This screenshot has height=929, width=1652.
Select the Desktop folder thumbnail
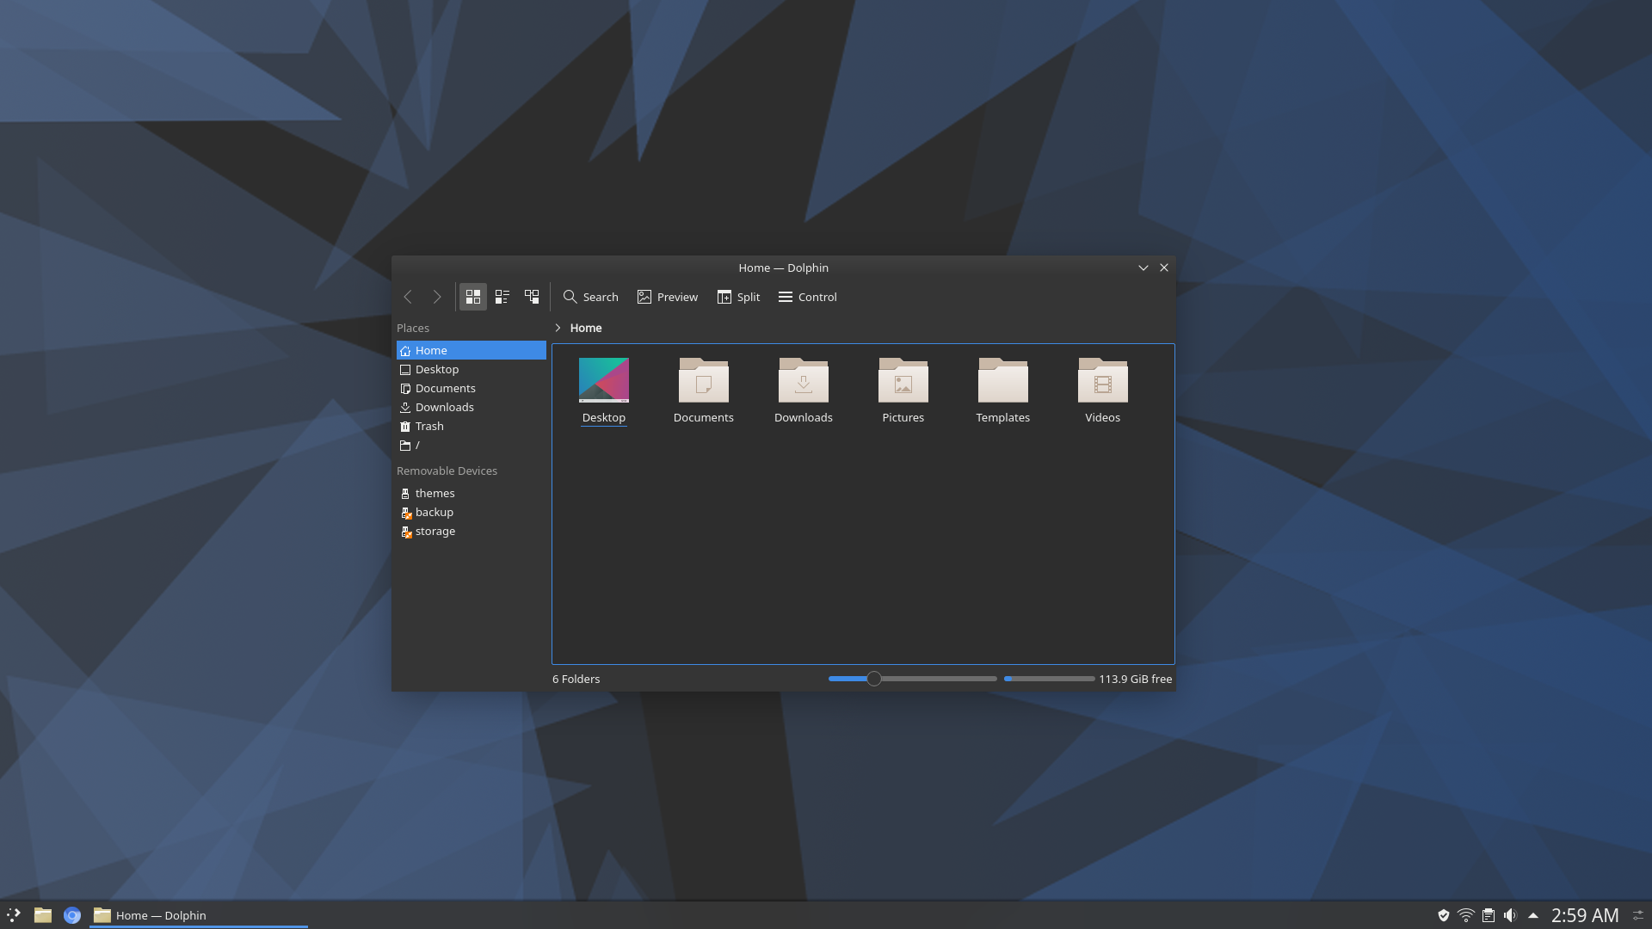(604, 380)
